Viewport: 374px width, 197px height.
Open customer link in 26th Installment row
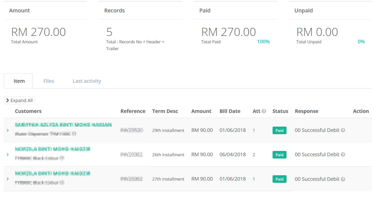pyautogui.click(x=53, y=149)
